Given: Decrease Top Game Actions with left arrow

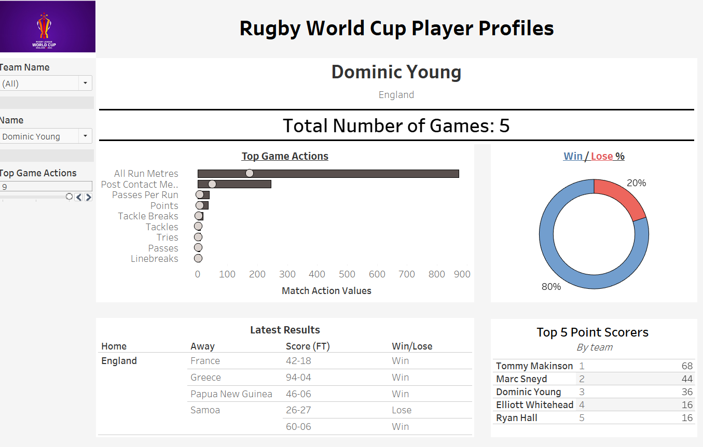Looking at the screenshot, I should pos(78,197).
